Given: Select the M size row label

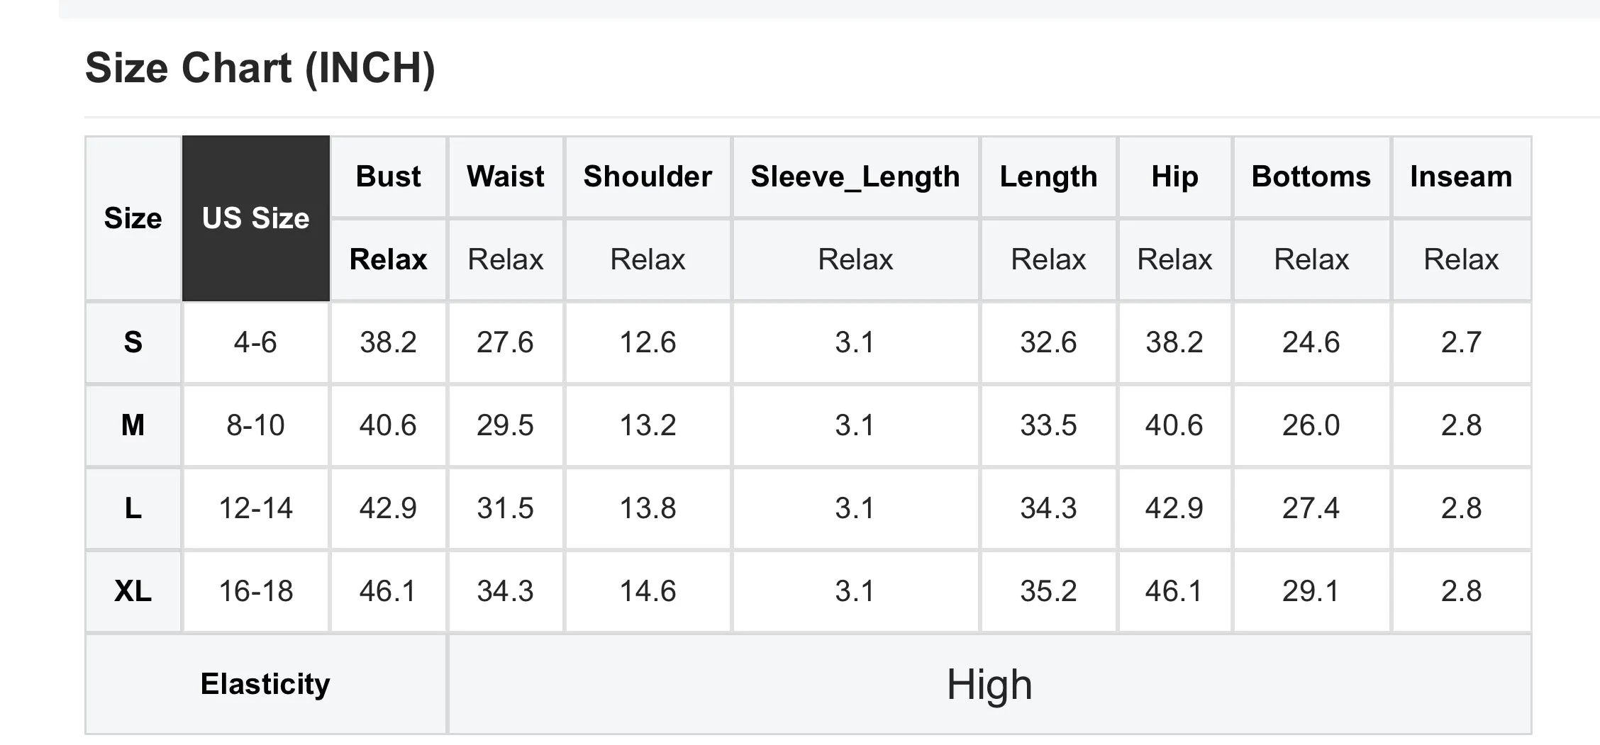Looking at the screenshot, I should [133, 425].
